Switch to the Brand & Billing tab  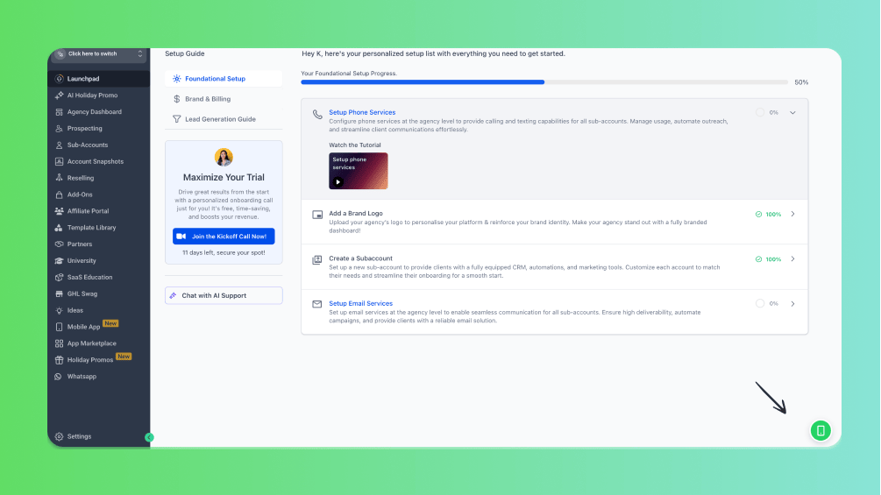208,99
